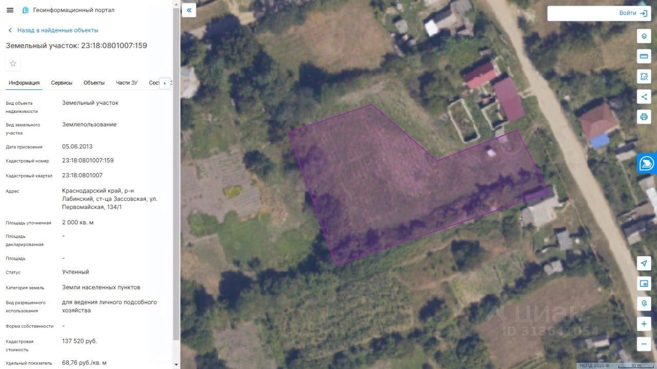Switch to the Сервисы tab

click(62, 83)
